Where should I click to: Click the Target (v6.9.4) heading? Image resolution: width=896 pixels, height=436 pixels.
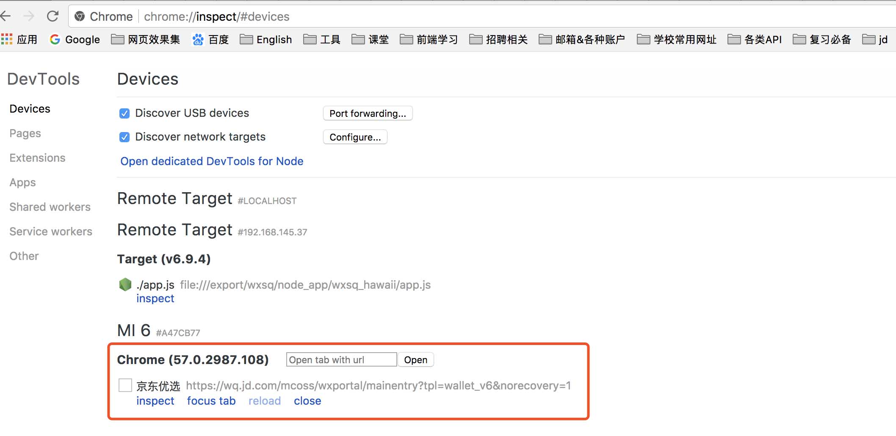click(x=164, y=259)
